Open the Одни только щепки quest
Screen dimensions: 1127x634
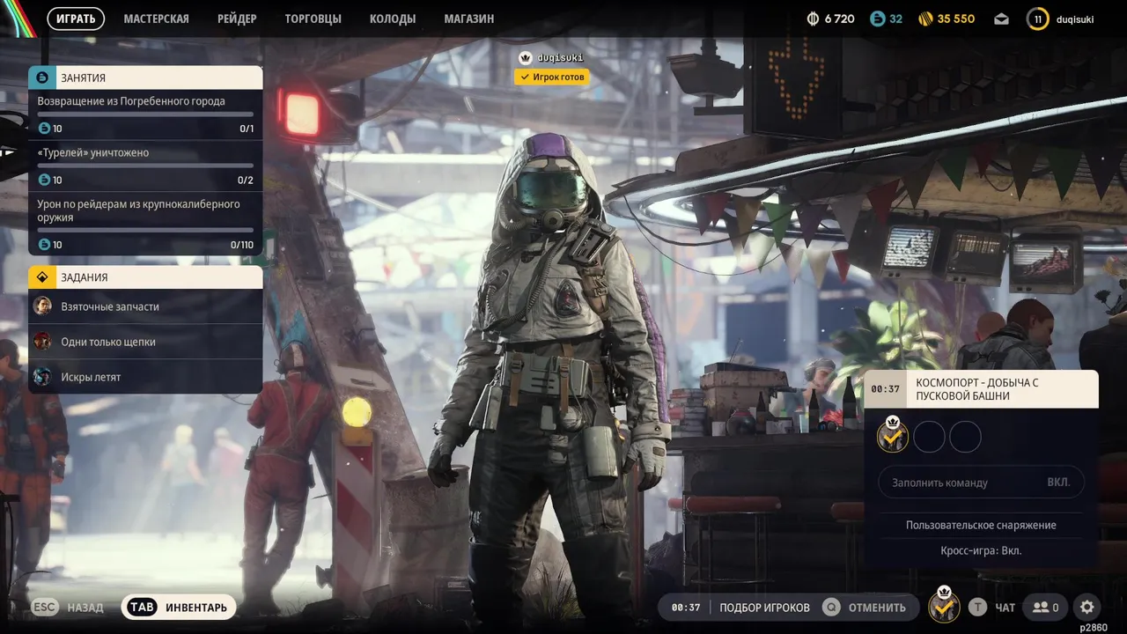tap(145, 342)
